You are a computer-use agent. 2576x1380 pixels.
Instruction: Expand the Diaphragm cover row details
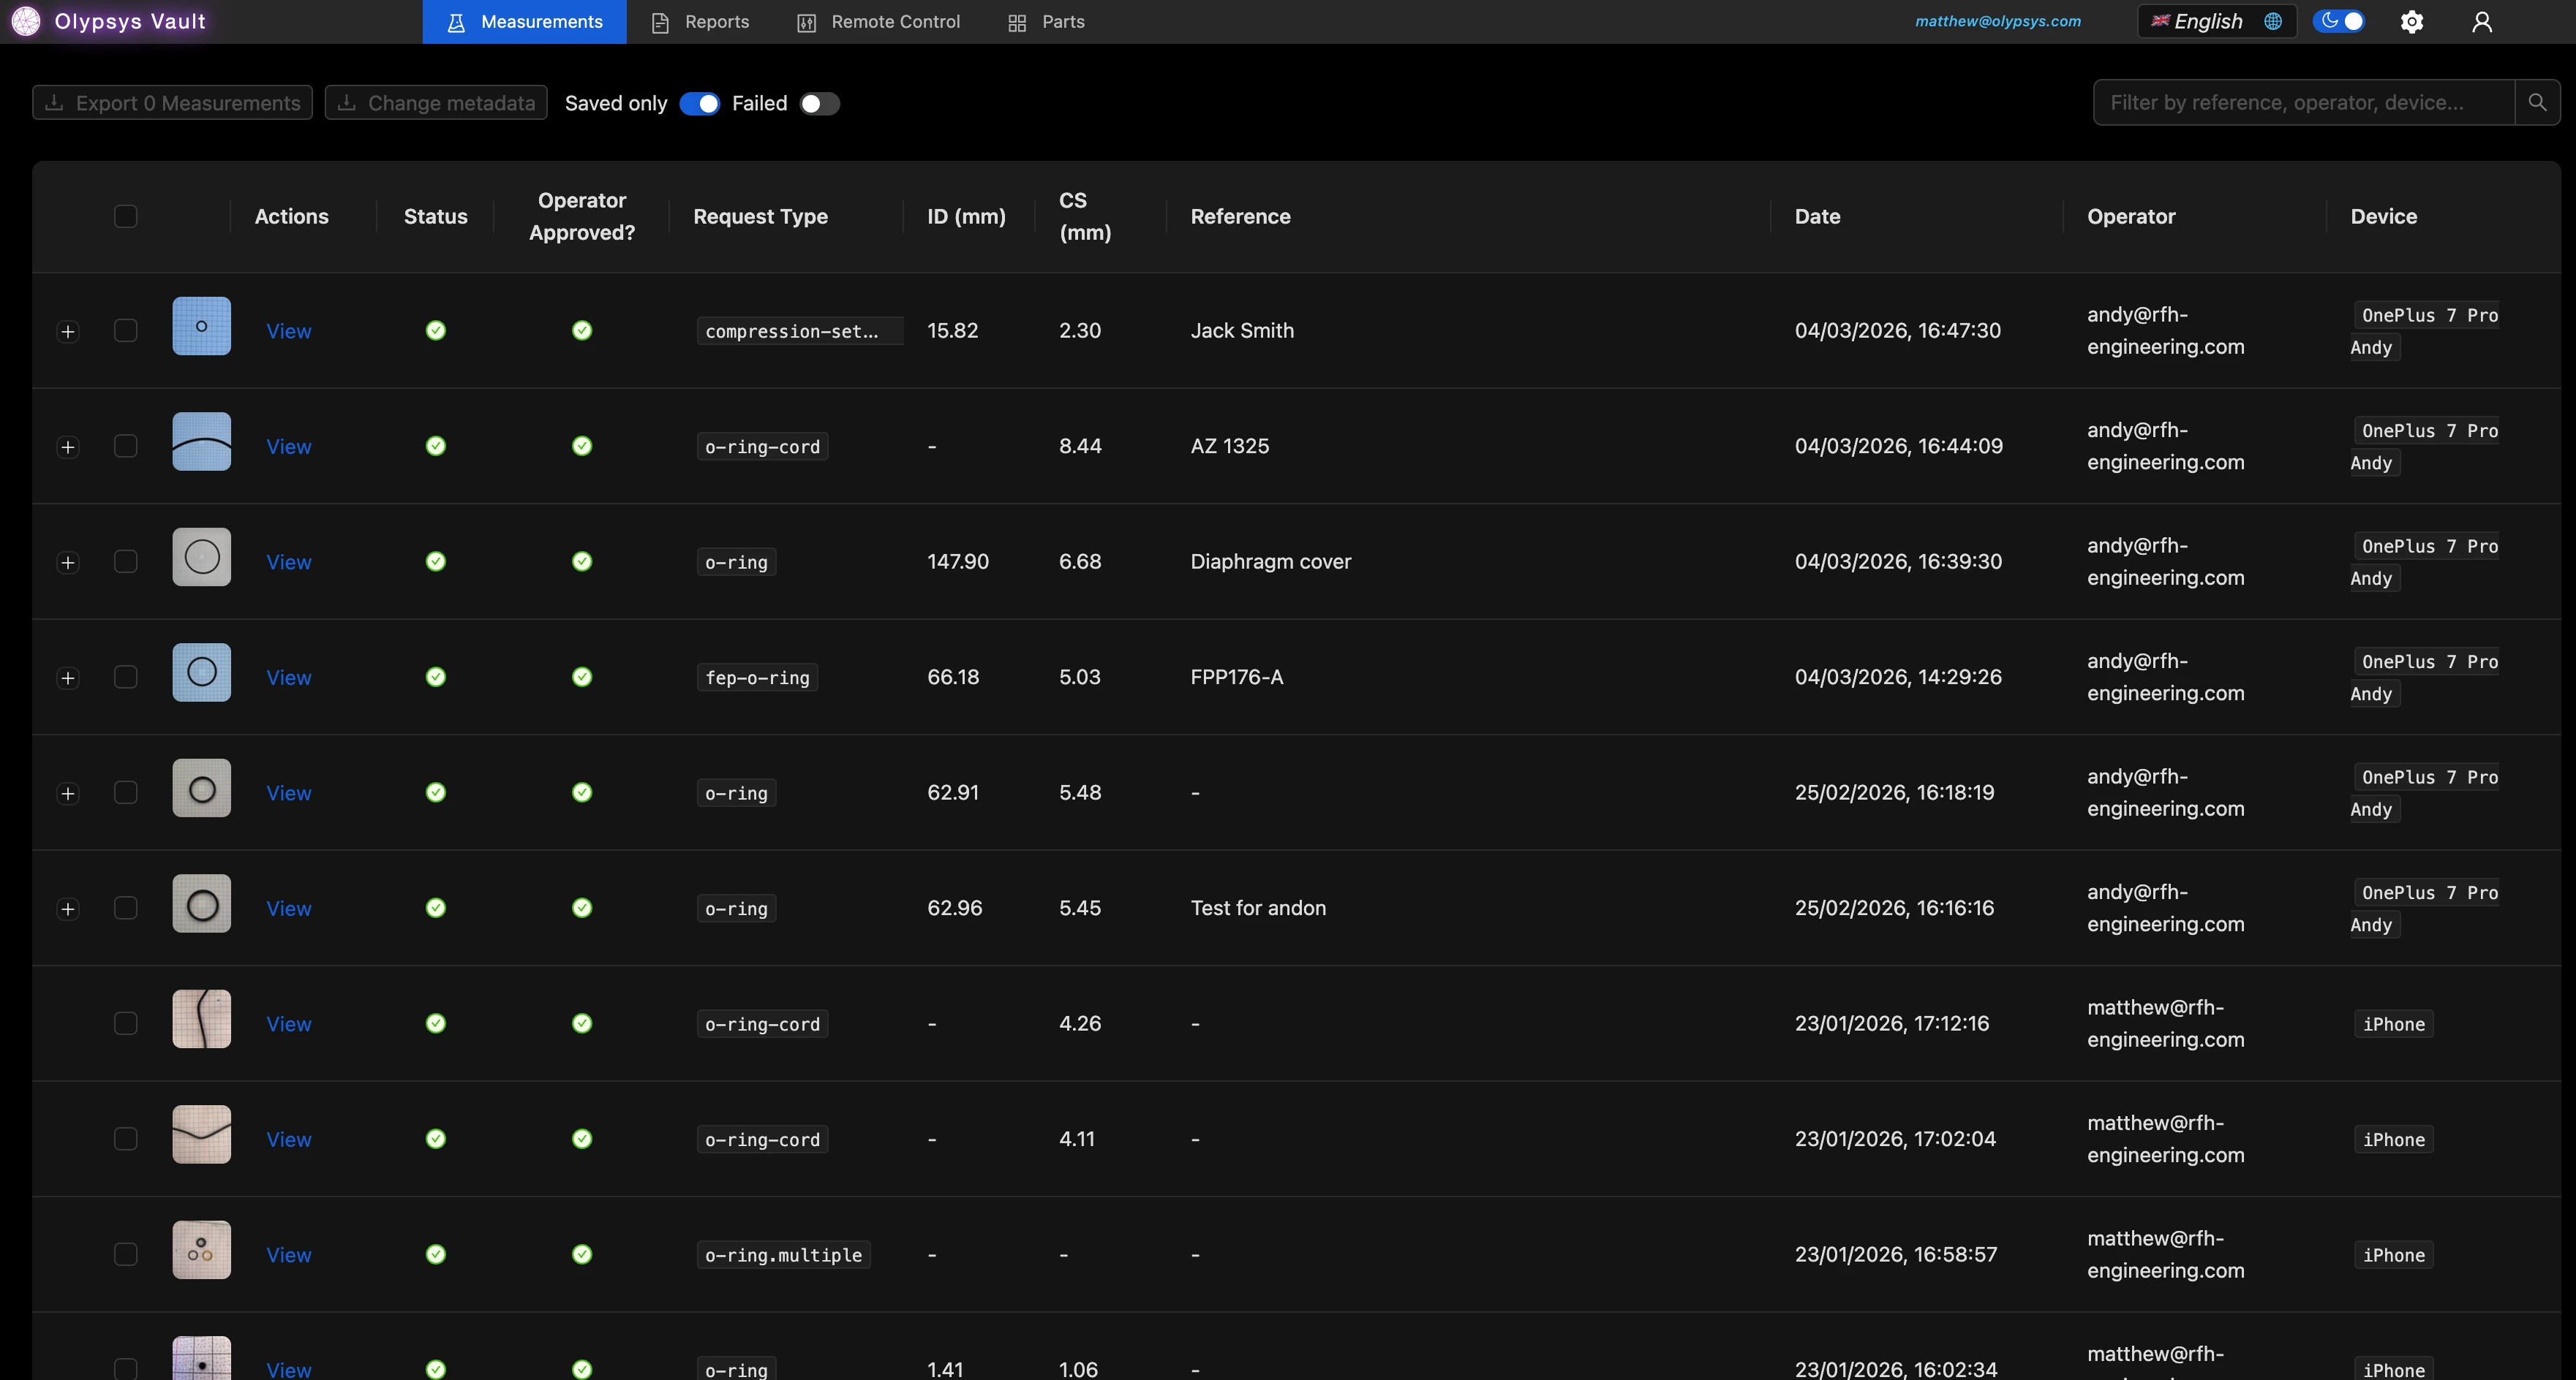pyautogui.click(x=67, y=561)
